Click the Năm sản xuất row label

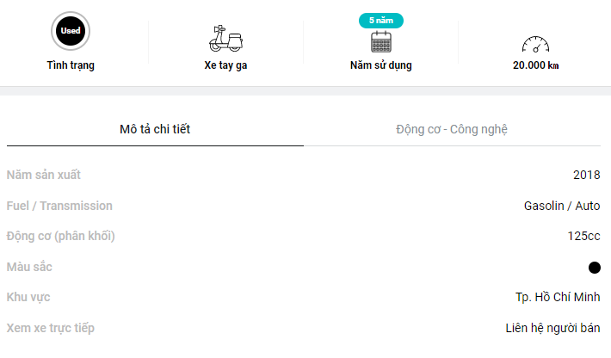tap(44, 175)
